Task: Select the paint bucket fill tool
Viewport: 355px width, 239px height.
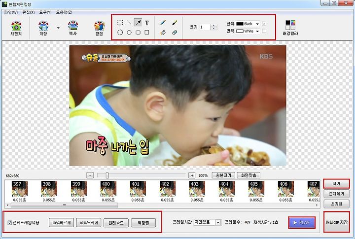Action: click(163, 33)
